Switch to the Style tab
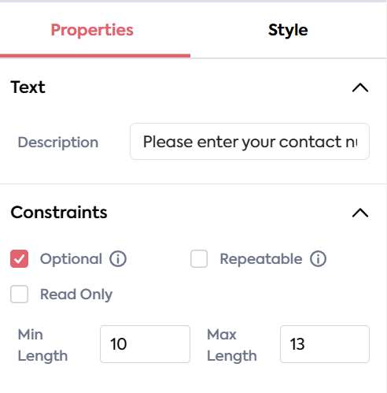Viewport: 387px width, 393px height. pos(288,30)
